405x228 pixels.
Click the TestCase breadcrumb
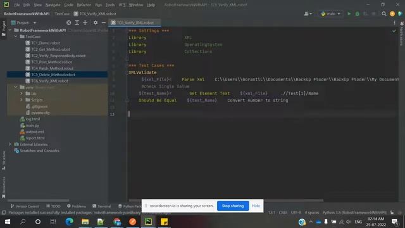(62, 14)
